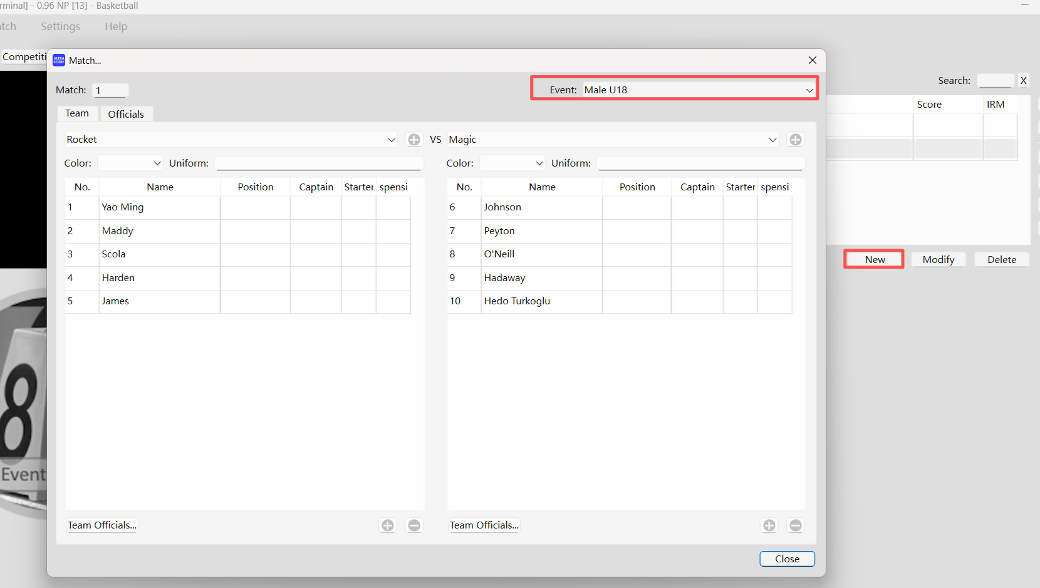Toggle Captain cell for Yao Ming
The height and width of the screenshot is (588, 1040).
coord(316,207)
